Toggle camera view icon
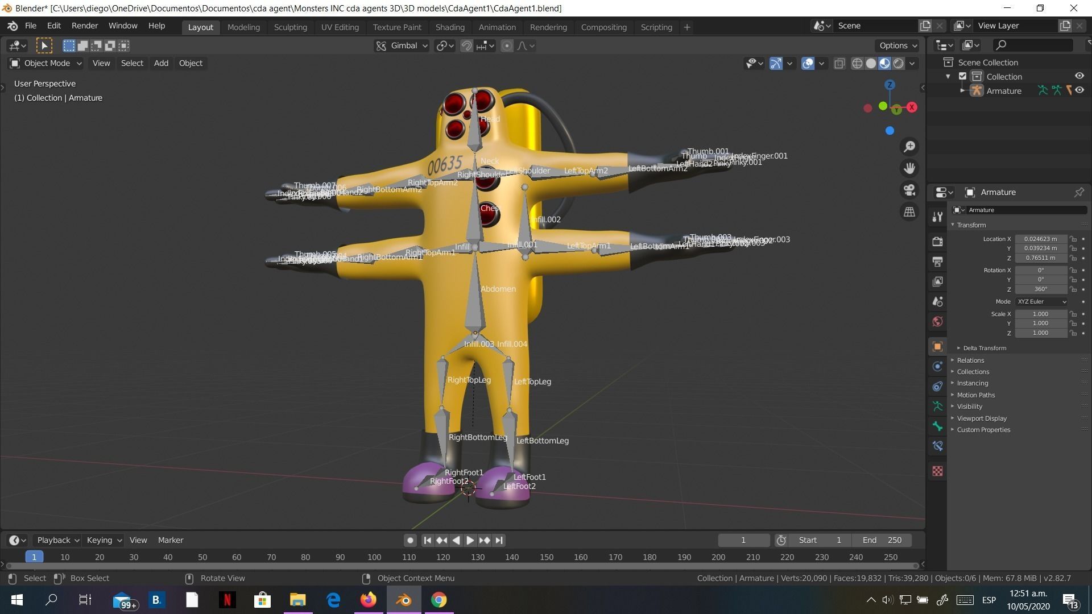 [909, 190]
